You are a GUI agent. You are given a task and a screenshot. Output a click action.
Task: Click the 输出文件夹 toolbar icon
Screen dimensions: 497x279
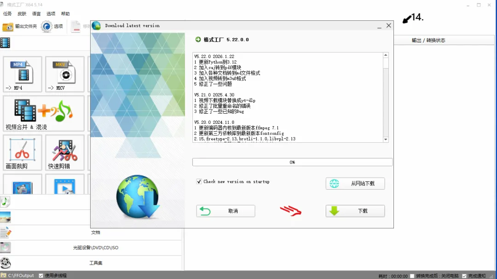tap(8, 27)
